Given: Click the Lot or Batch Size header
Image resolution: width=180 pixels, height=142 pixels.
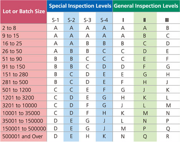Looking at the screenshot, I should (24, 12).
